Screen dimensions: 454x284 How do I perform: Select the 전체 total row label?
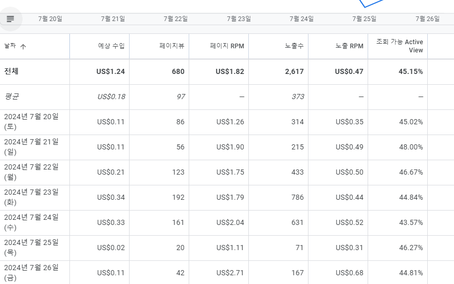(11, 71)
